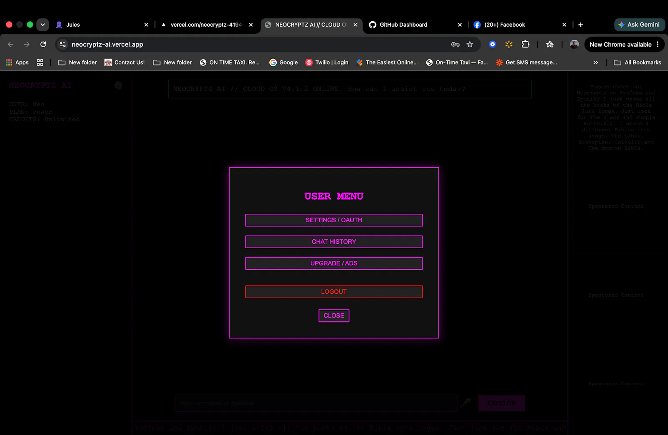The image size is (668, 435).
Task: Open Twilio | Login bookmark
Action: [x=327, y=62]
